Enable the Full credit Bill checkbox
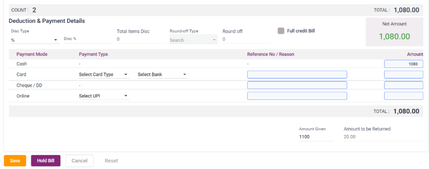The image size is (429, 169). pos(281,31)
